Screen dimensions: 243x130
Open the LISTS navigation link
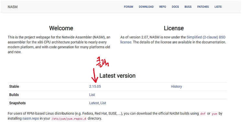tap(218, 7)
